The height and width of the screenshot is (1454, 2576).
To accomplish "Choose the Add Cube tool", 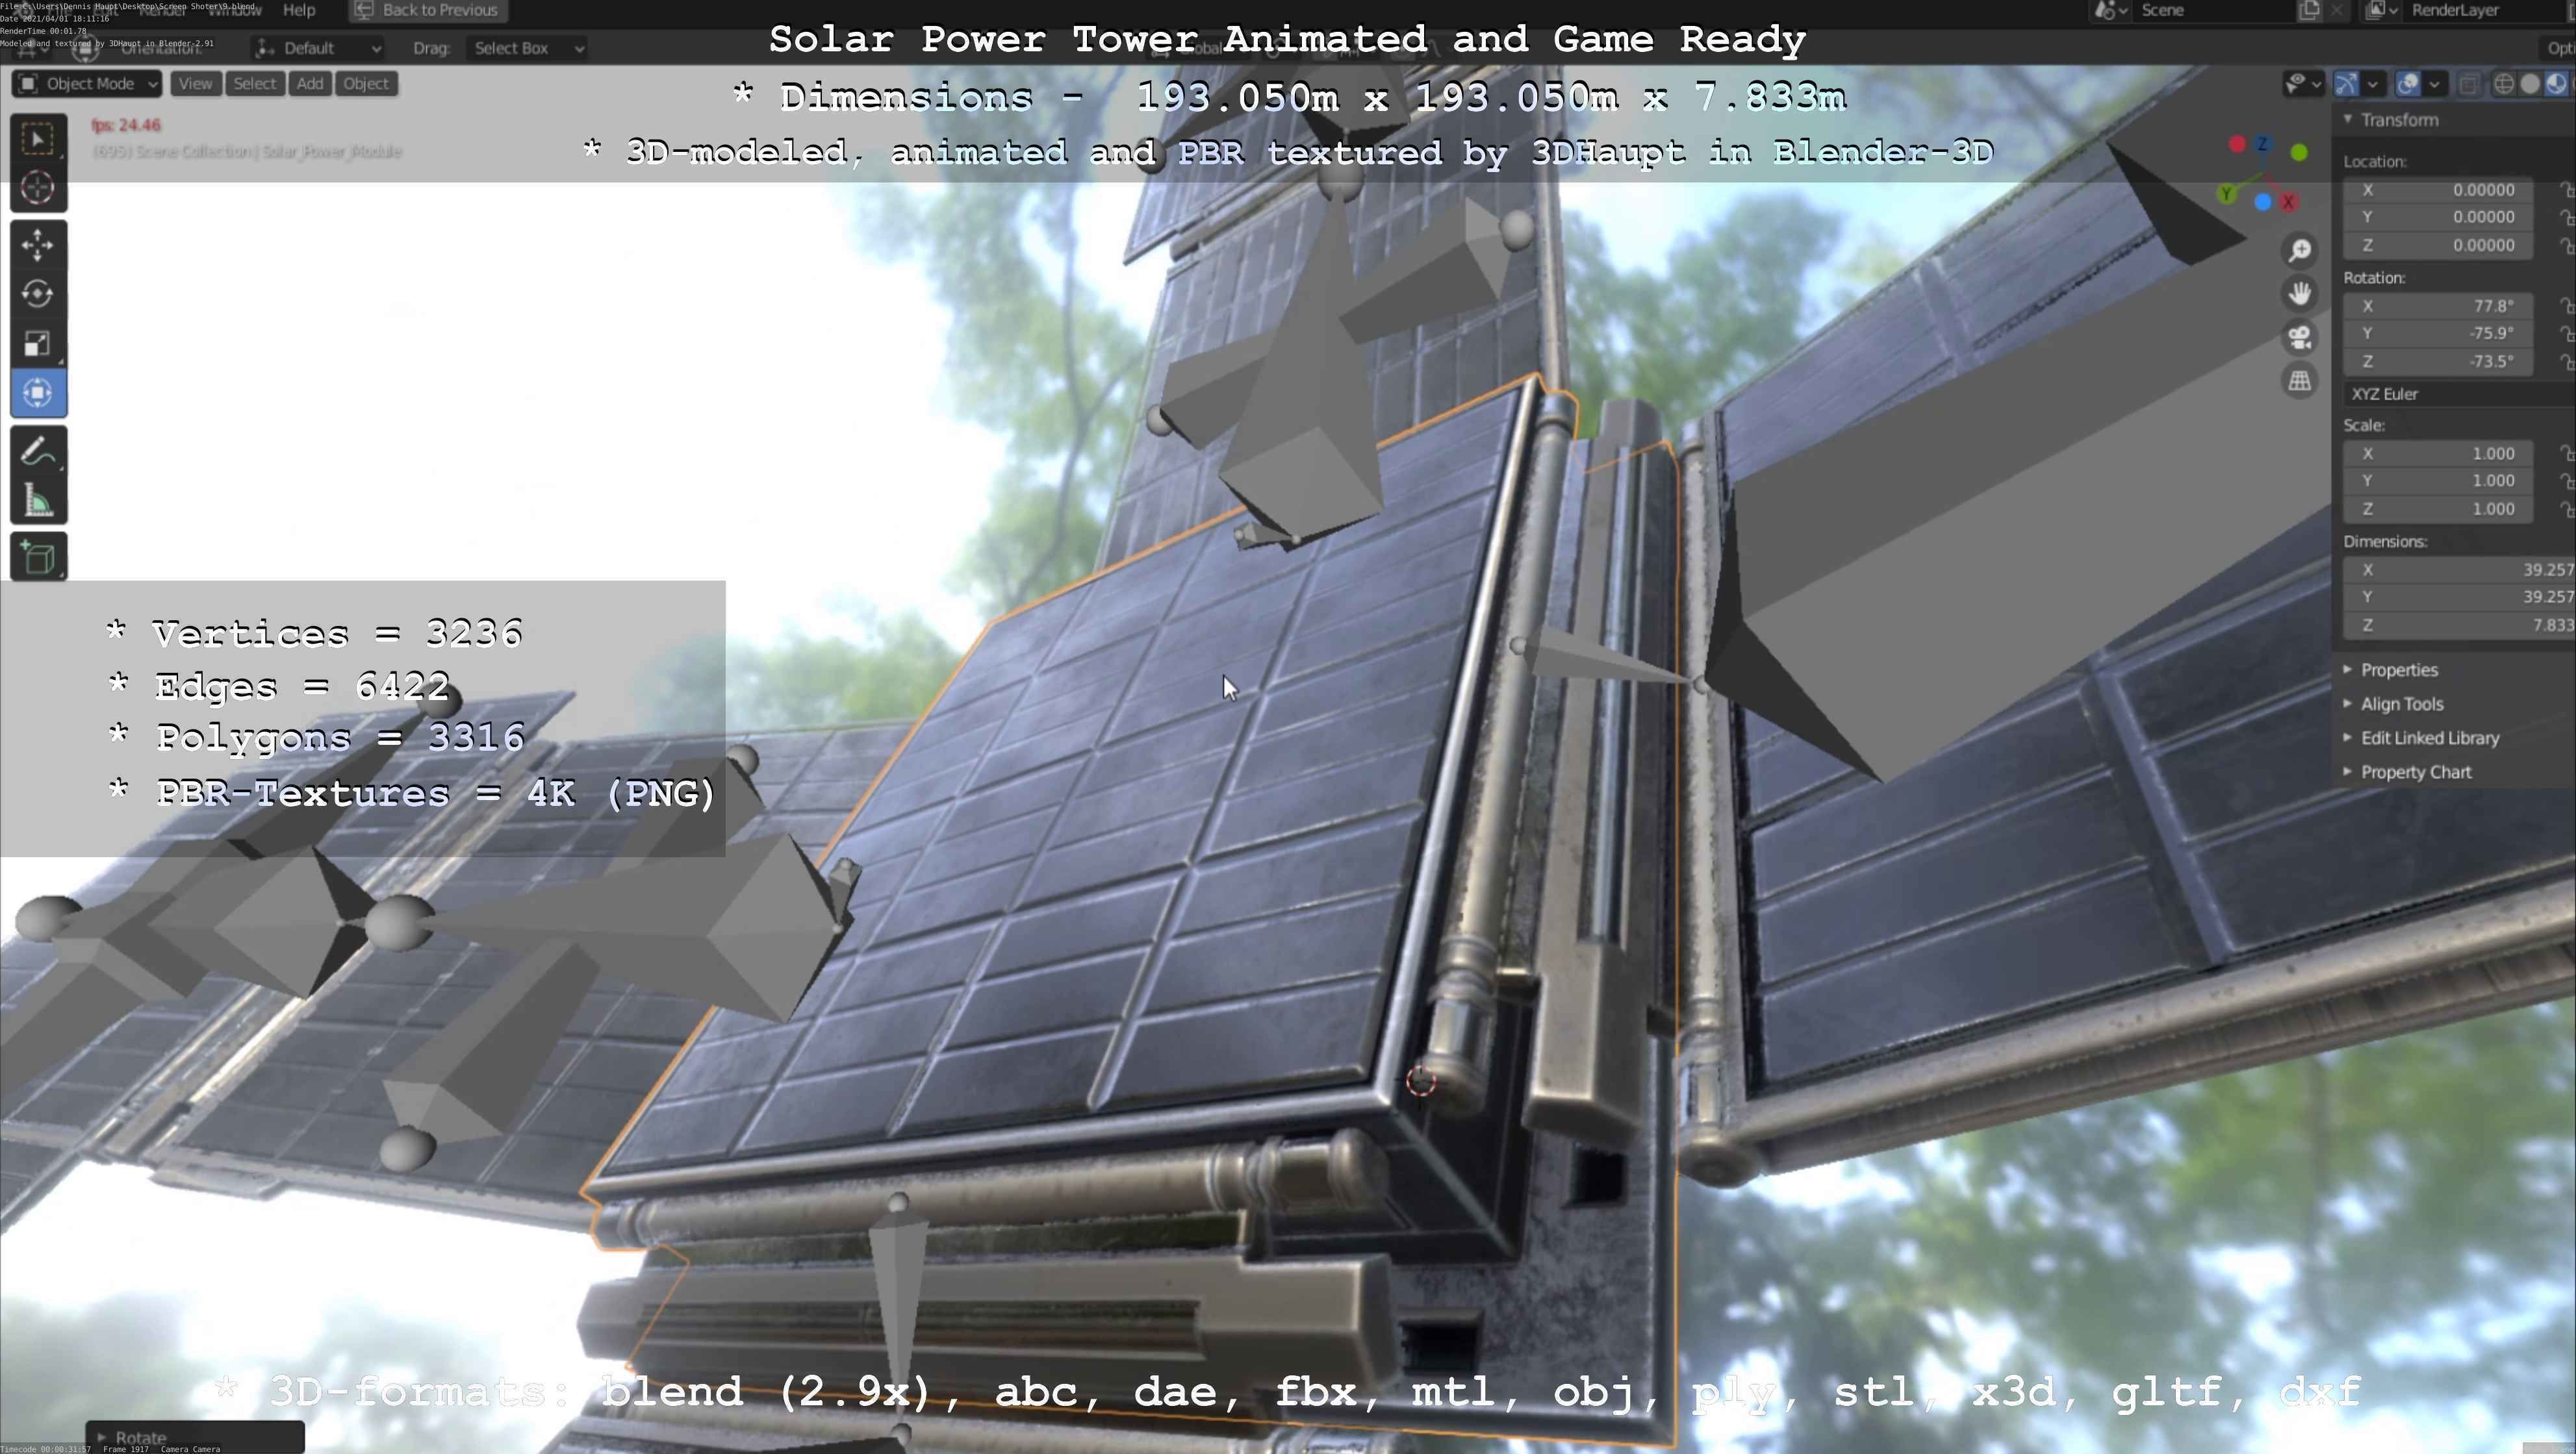I will [38, 557].
